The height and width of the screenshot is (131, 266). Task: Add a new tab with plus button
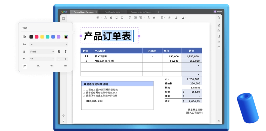158,12
